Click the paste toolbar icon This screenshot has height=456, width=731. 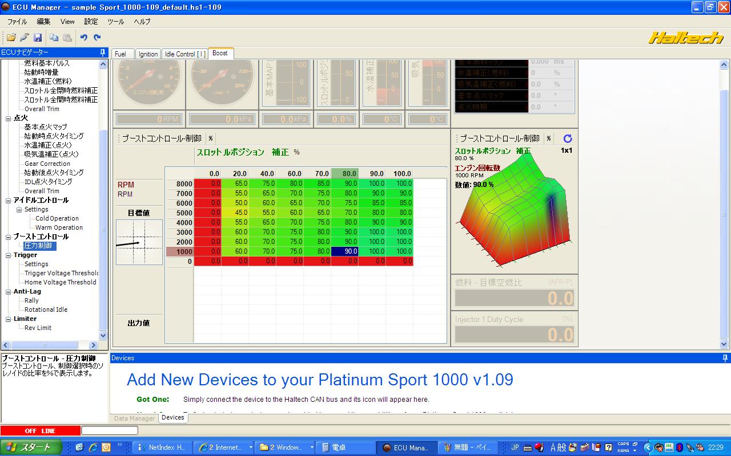click(67, 38)
